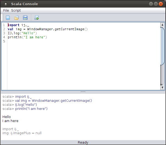Run the script with the green arrow icon
Screen dimensions: 166x145
37,18
